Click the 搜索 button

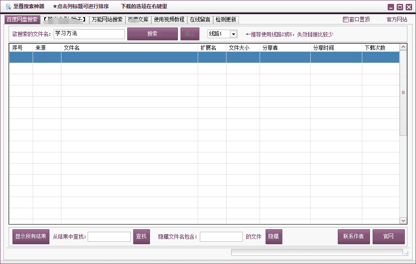pos(153,34)
